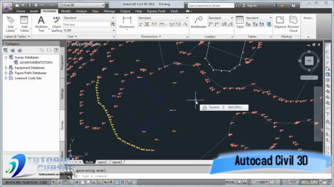Switch to the Layout1 tab
334x187 pixels.
point(102,162)
